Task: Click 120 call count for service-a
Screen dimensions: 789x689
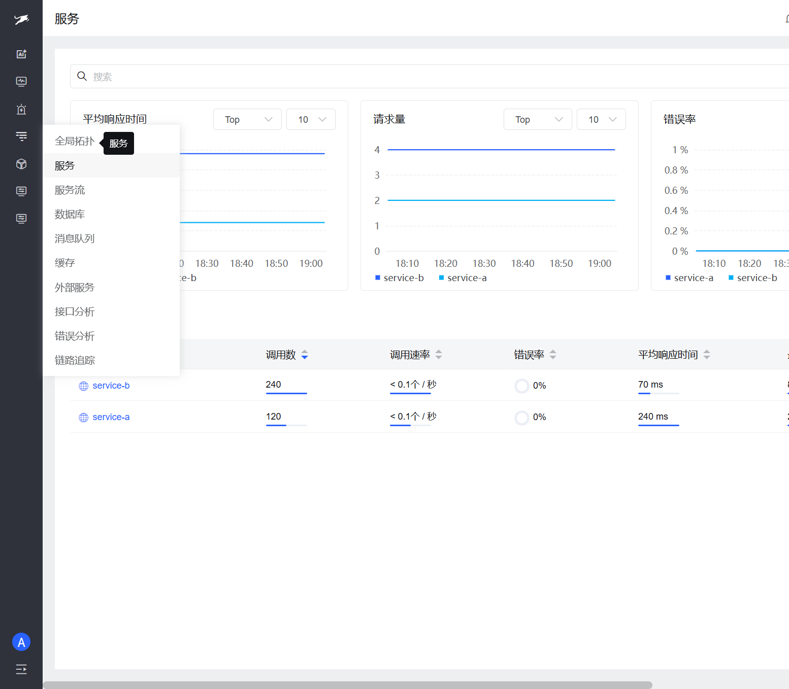Action: pyautogui.click(x=273, y=417)
